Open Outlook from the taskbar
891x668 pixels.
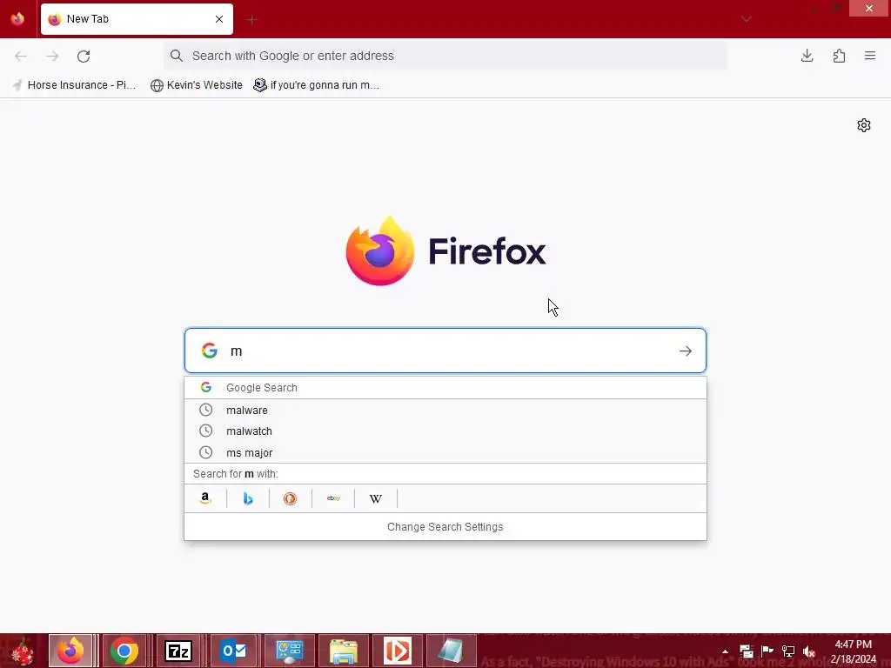233,651
